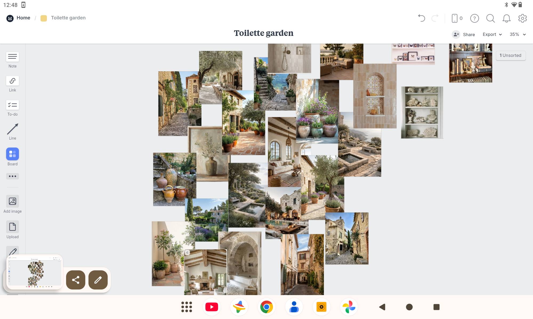This screenshot has height=319, width=533.
Task: Select the Line tool
Action: 13,129
